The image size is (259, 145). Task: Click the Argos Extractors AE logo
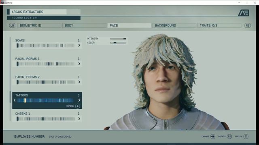(244, 13)
